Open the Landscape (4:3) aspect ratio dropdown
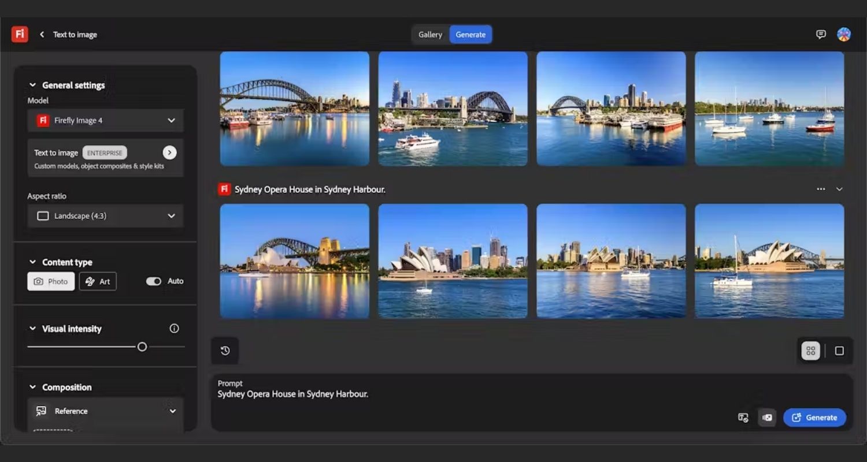The height and width of the screenshot is (462, 867). click(106, 216)
